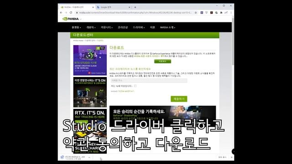Click the green 다운로드센터 header title
Viewport: 292px width, 164px height.
click(x=83, y=35)
